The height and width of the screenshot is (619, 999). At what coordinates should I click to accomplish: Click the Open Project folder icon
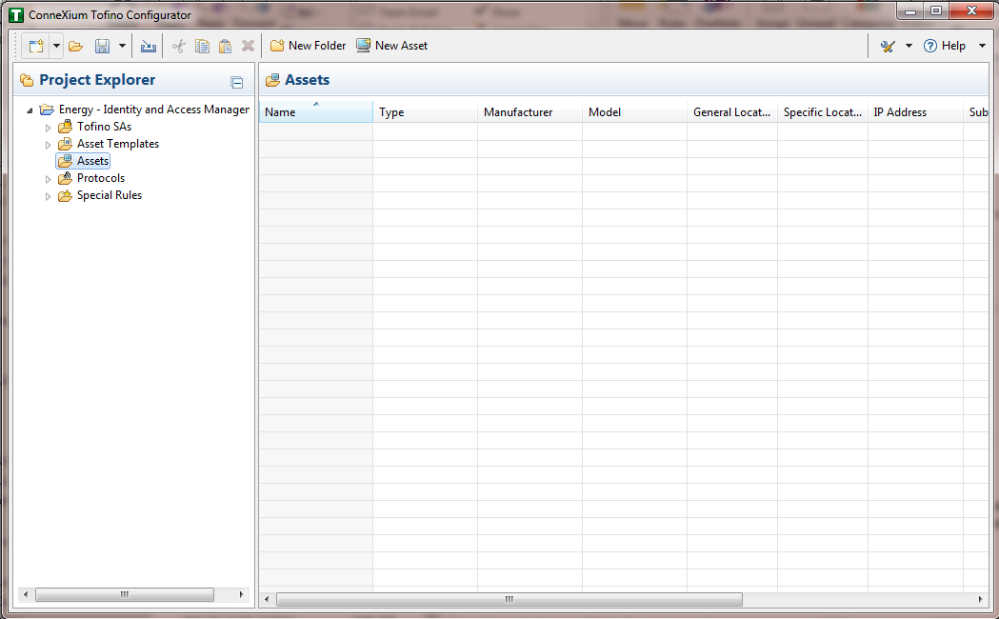point(76,46)
